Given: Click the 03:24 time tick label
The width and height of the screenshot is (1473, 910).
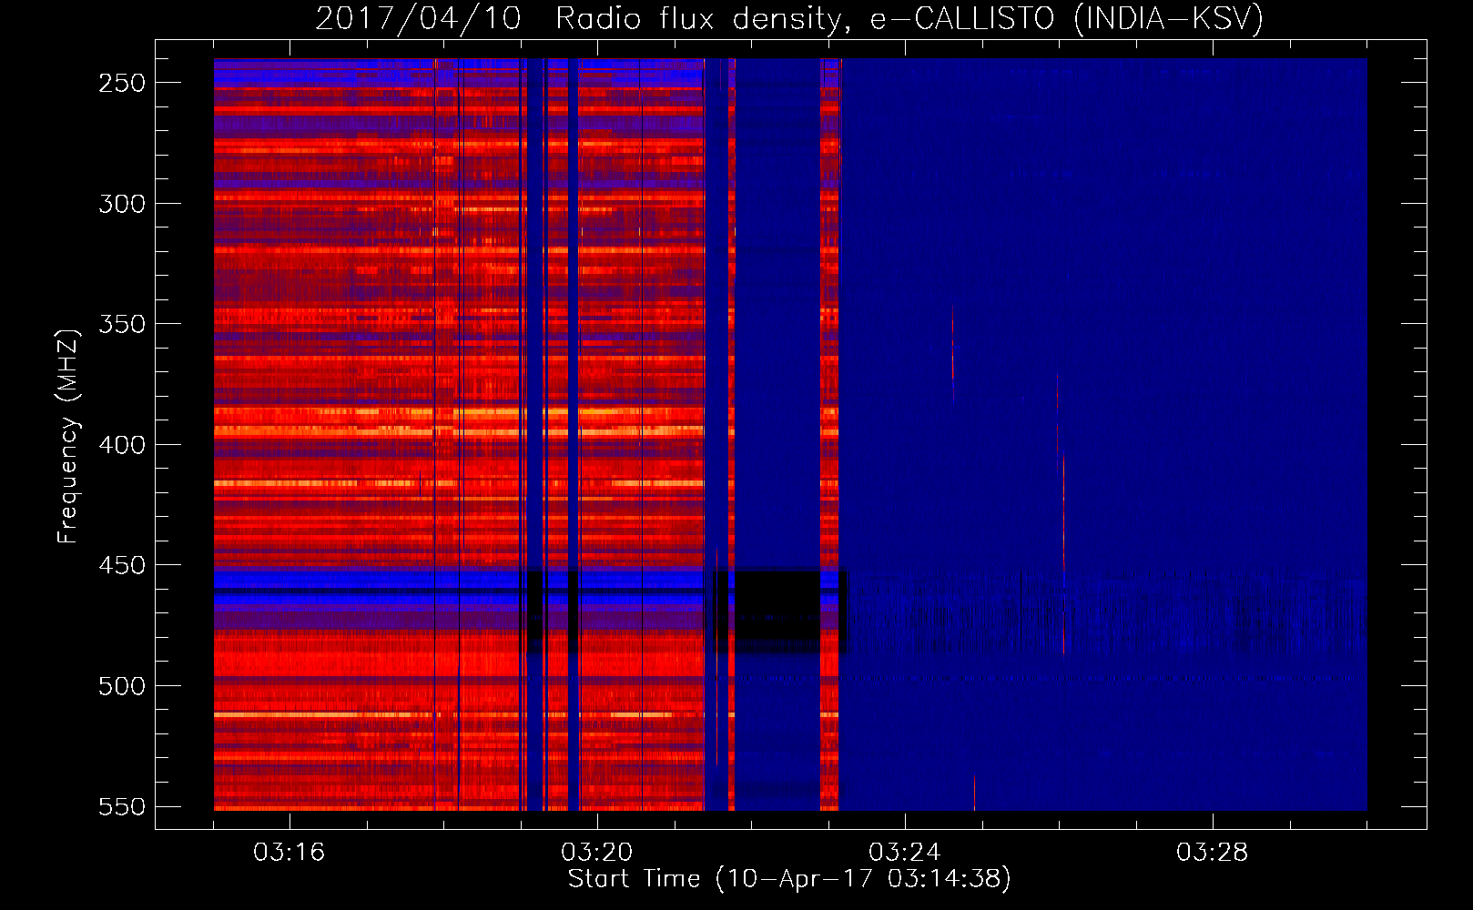Looking at the screenshot, I should click(905, 852).
